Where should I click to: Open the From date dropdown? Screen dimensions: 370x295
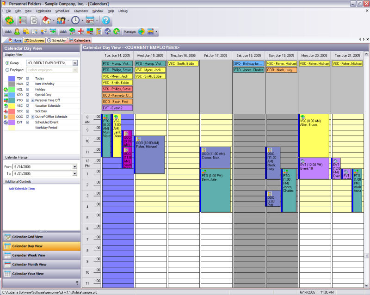74,166
